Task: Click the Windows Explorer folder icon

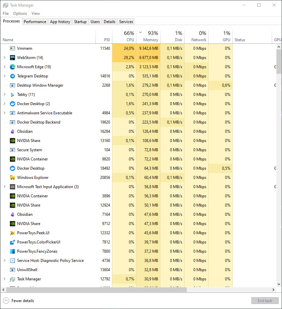Action: 13,178
